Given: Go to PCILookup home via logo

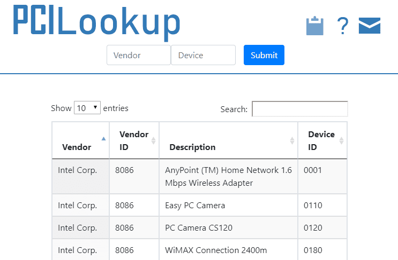Looking at the screenshot, I should coord(97,23).
